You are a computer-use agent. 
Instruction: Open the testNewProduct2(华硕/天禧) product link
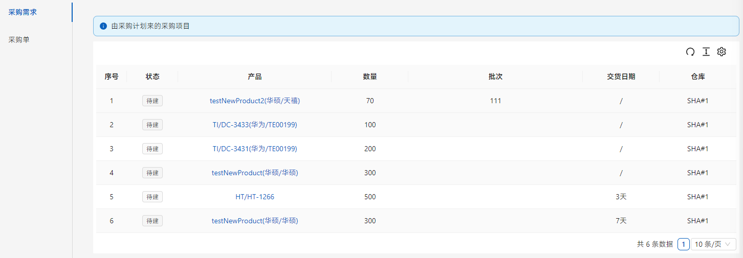[255, 101]
